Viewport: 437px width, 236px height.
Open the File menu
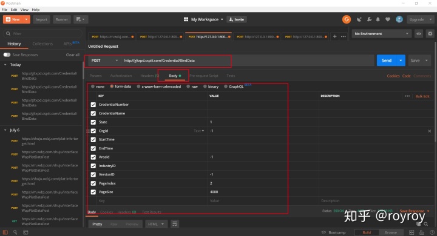click(4, 10)
